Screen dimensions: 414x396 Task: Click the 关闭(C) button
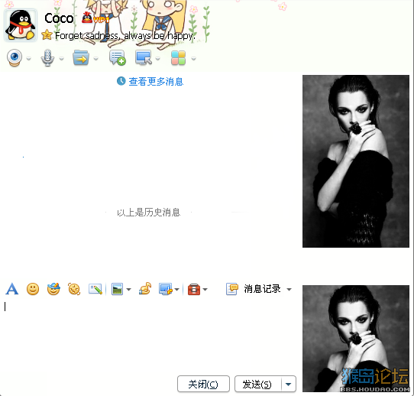click(203, 384)
